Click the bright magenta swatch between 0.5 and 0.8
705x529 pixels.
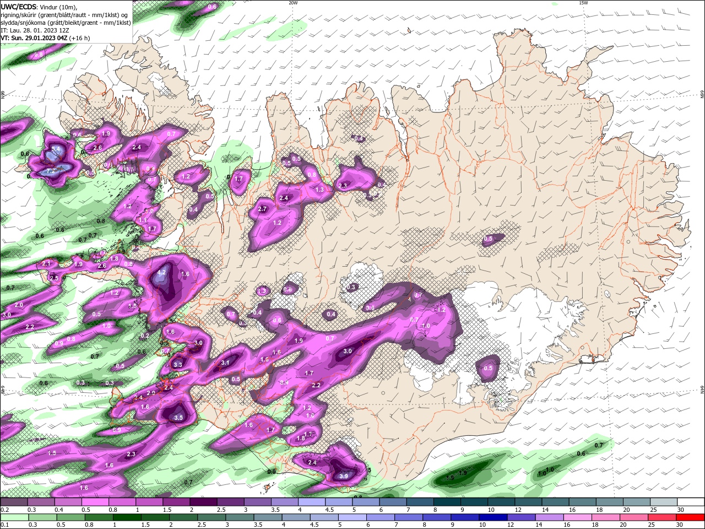click(95, 502)
